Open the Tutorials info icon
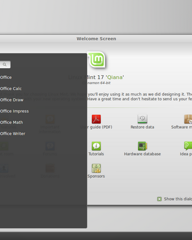The image size is (192, 240). [96, 146]
